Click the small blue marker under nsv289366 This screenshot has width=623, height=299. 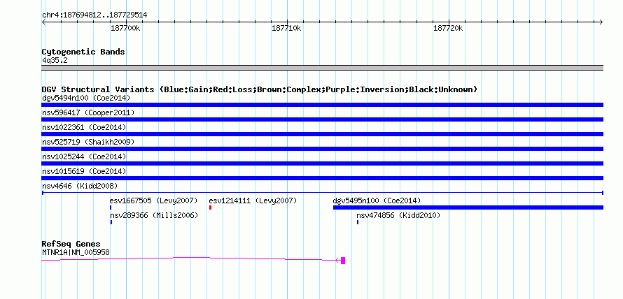(x=111, y=222)
